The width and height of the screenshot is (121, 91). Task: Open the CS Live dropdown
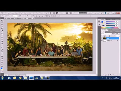pyautogui.click(x=108, y=13)
